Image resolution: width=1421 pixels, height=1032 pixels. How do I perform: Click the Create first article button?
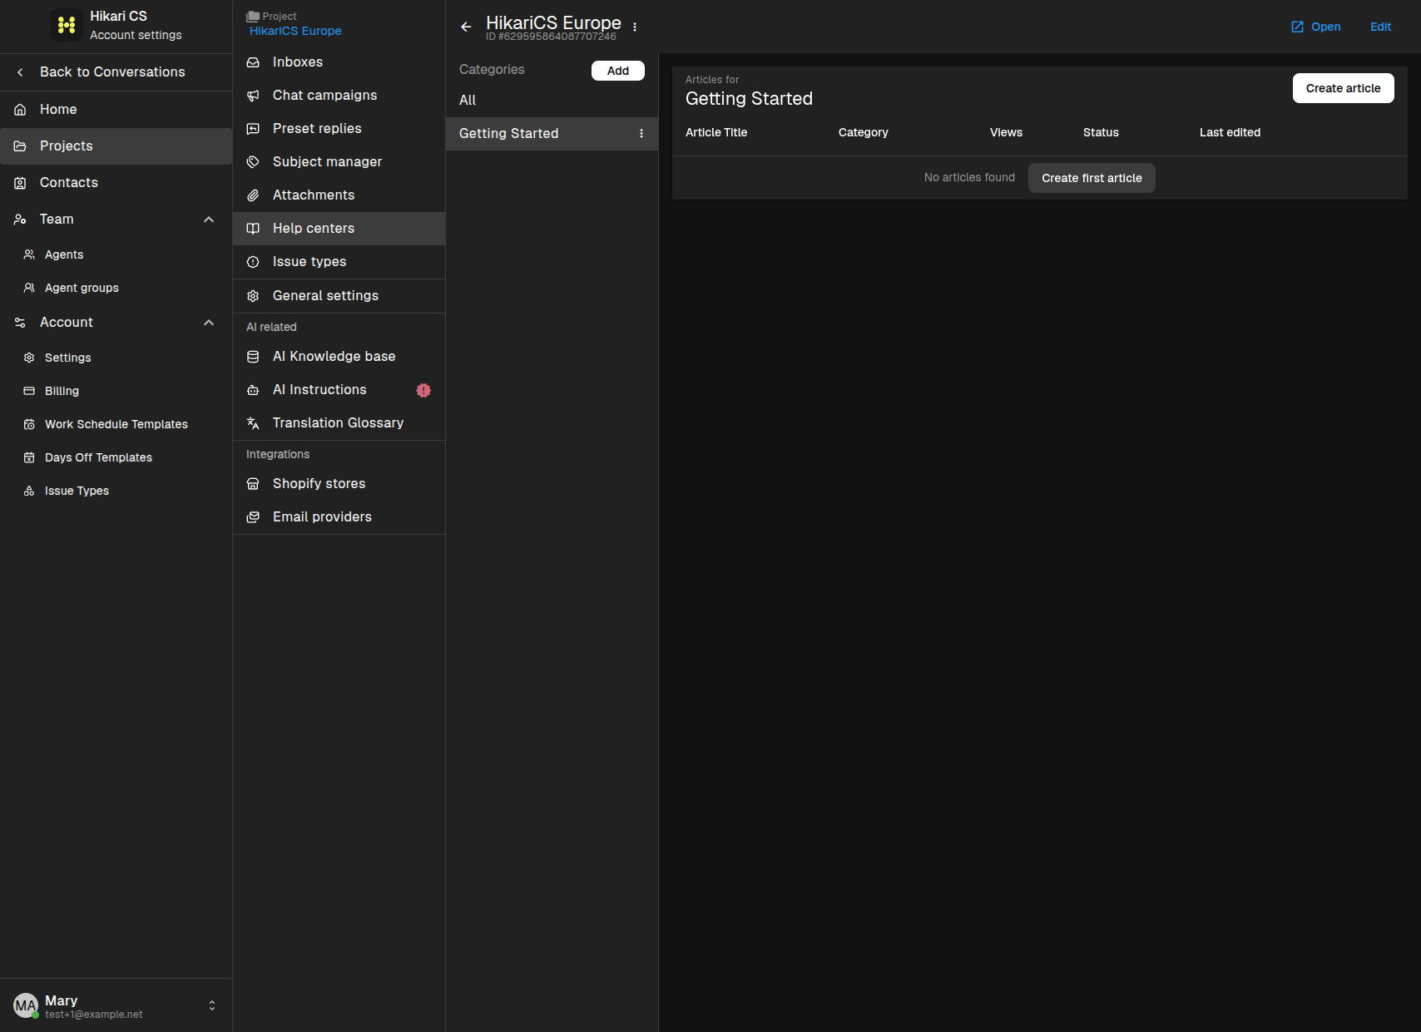point(1092,178)
